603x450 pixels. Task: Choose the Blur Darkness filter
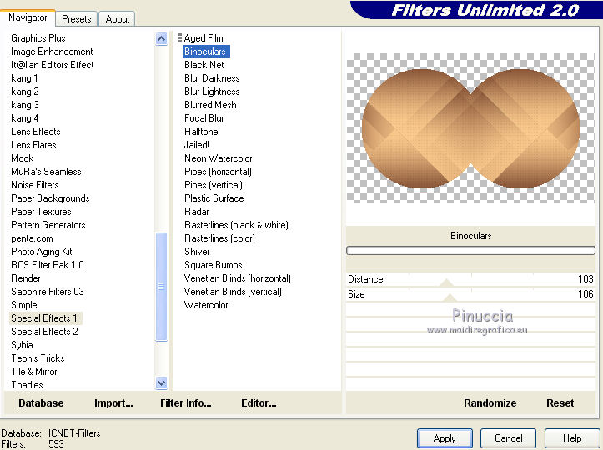[x=212, y=78]
